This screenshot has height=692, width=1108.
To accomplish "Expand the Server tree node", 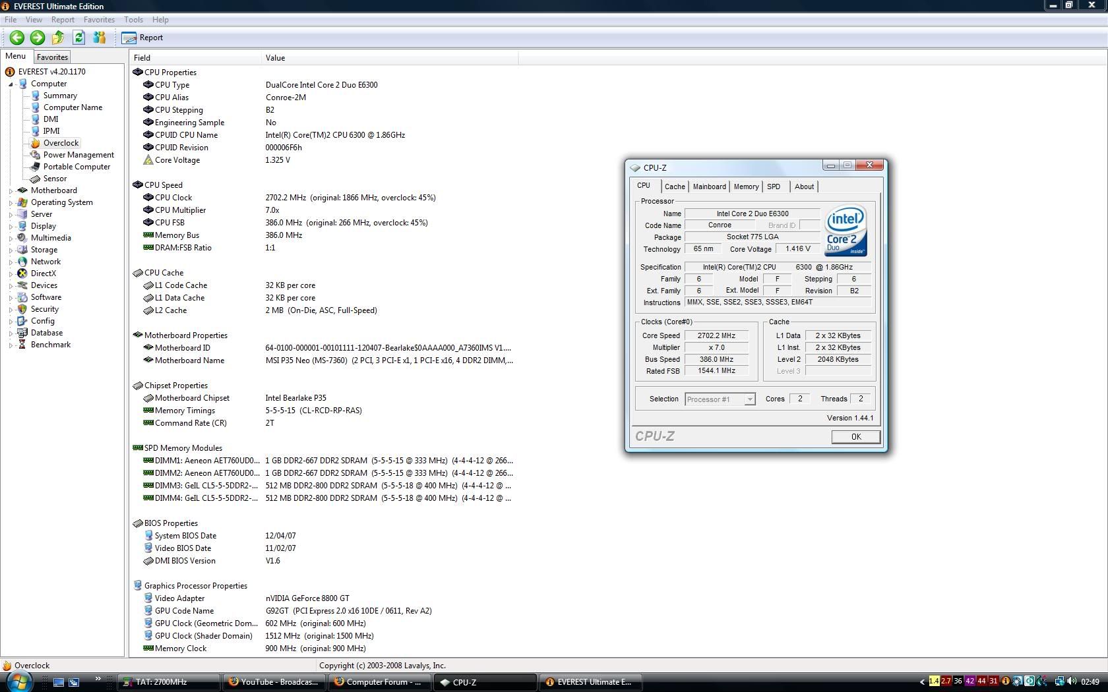I will pos(11,214).
